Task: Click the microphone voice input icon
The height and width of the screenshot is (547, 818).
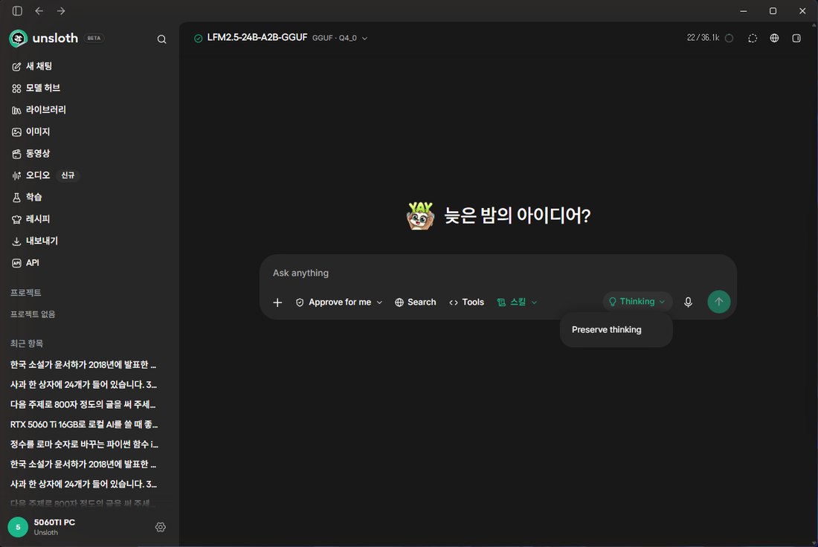Action: [688, 302]
